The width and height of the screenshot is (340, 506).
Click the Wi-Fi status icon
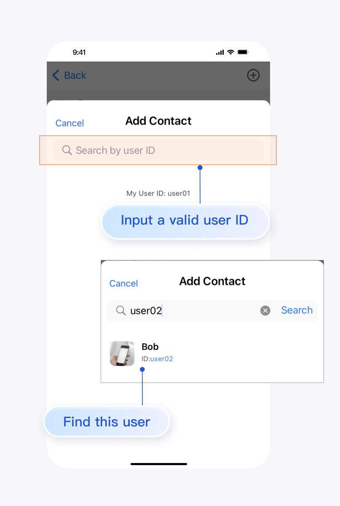tap(230, 52)
